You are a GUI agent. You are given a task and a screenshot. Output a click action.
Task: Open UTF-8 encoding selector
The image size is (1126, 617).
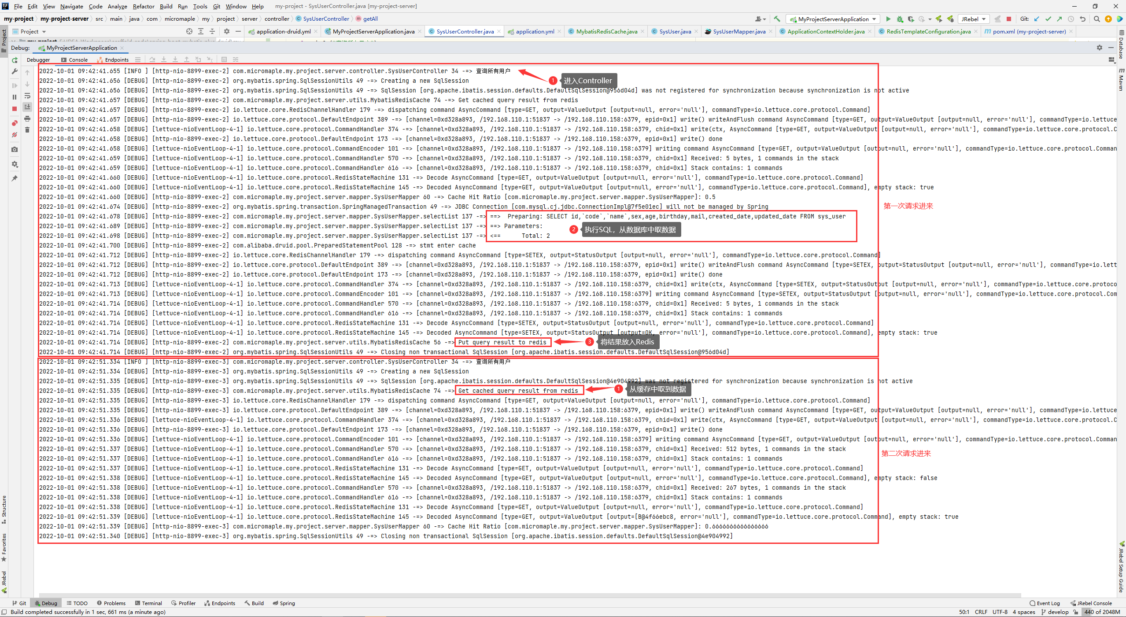(1000, 612)
